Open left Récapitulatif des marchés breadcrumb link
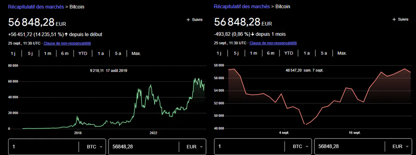Viewport: 416px width, 155px height. tap(36, 7)
